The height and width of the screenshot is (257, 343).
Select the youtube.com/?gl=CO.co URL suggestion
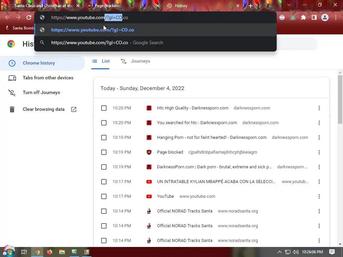point(155,30)
